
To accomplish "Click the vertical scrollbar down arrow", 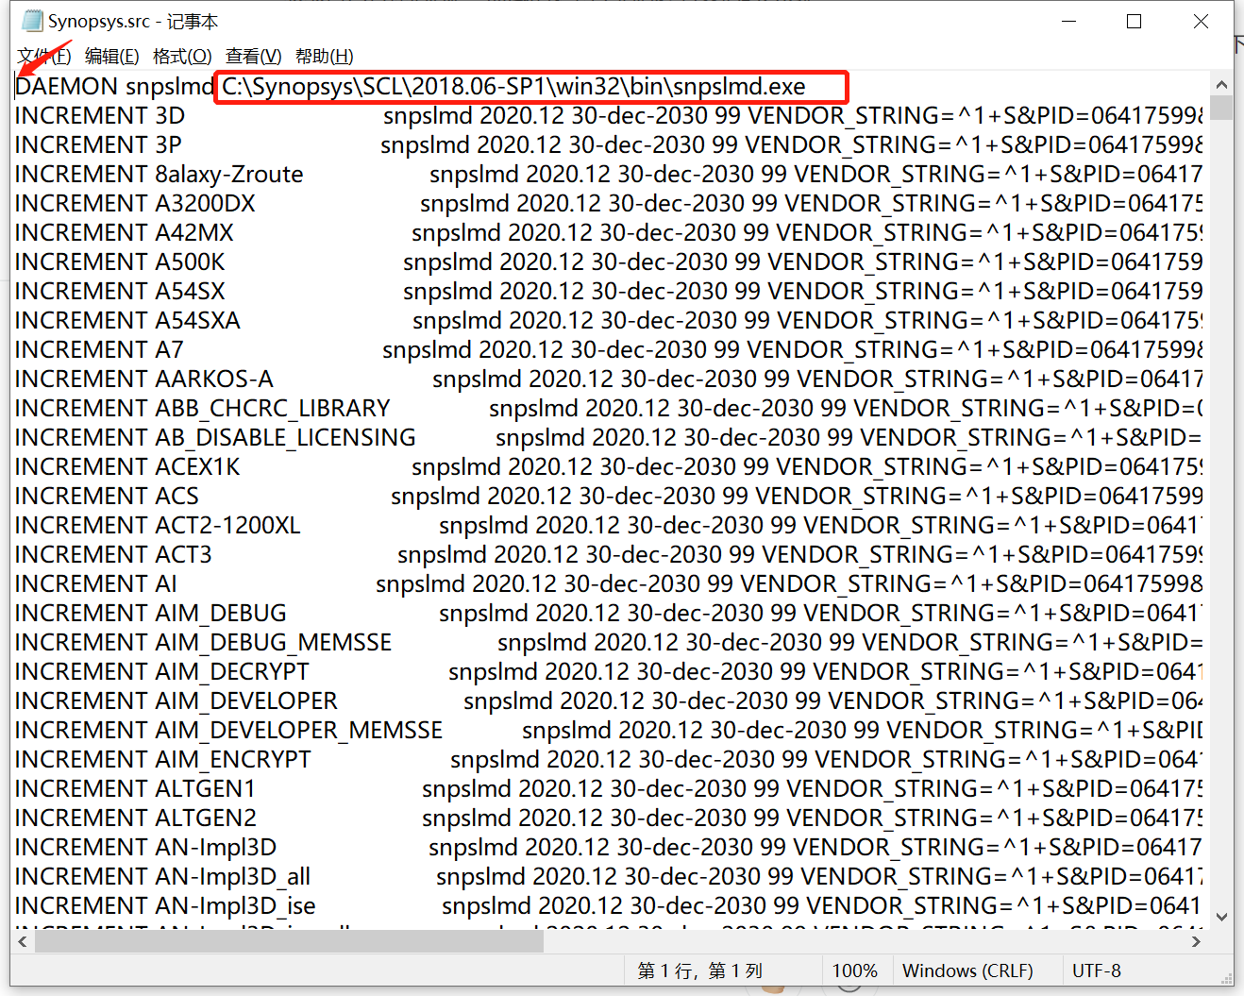I will point(1221,916).
